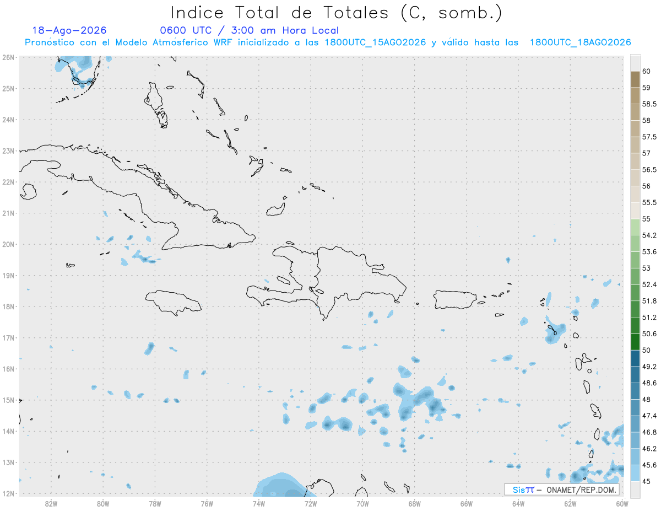Image resolution: width=661 pixels, height=511 pixels.
Task: Click the longitude label "66W"
Action: point(466,503)
